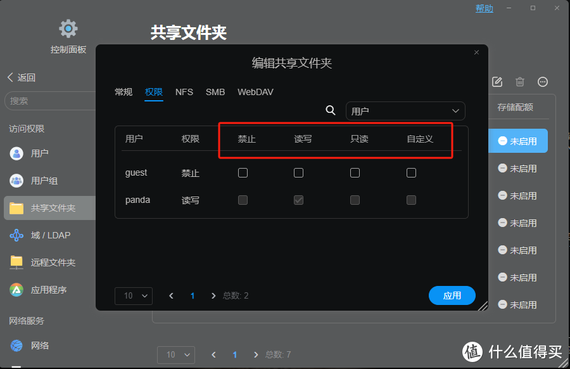Open the 用户 filter dropdown

[405, 110]
